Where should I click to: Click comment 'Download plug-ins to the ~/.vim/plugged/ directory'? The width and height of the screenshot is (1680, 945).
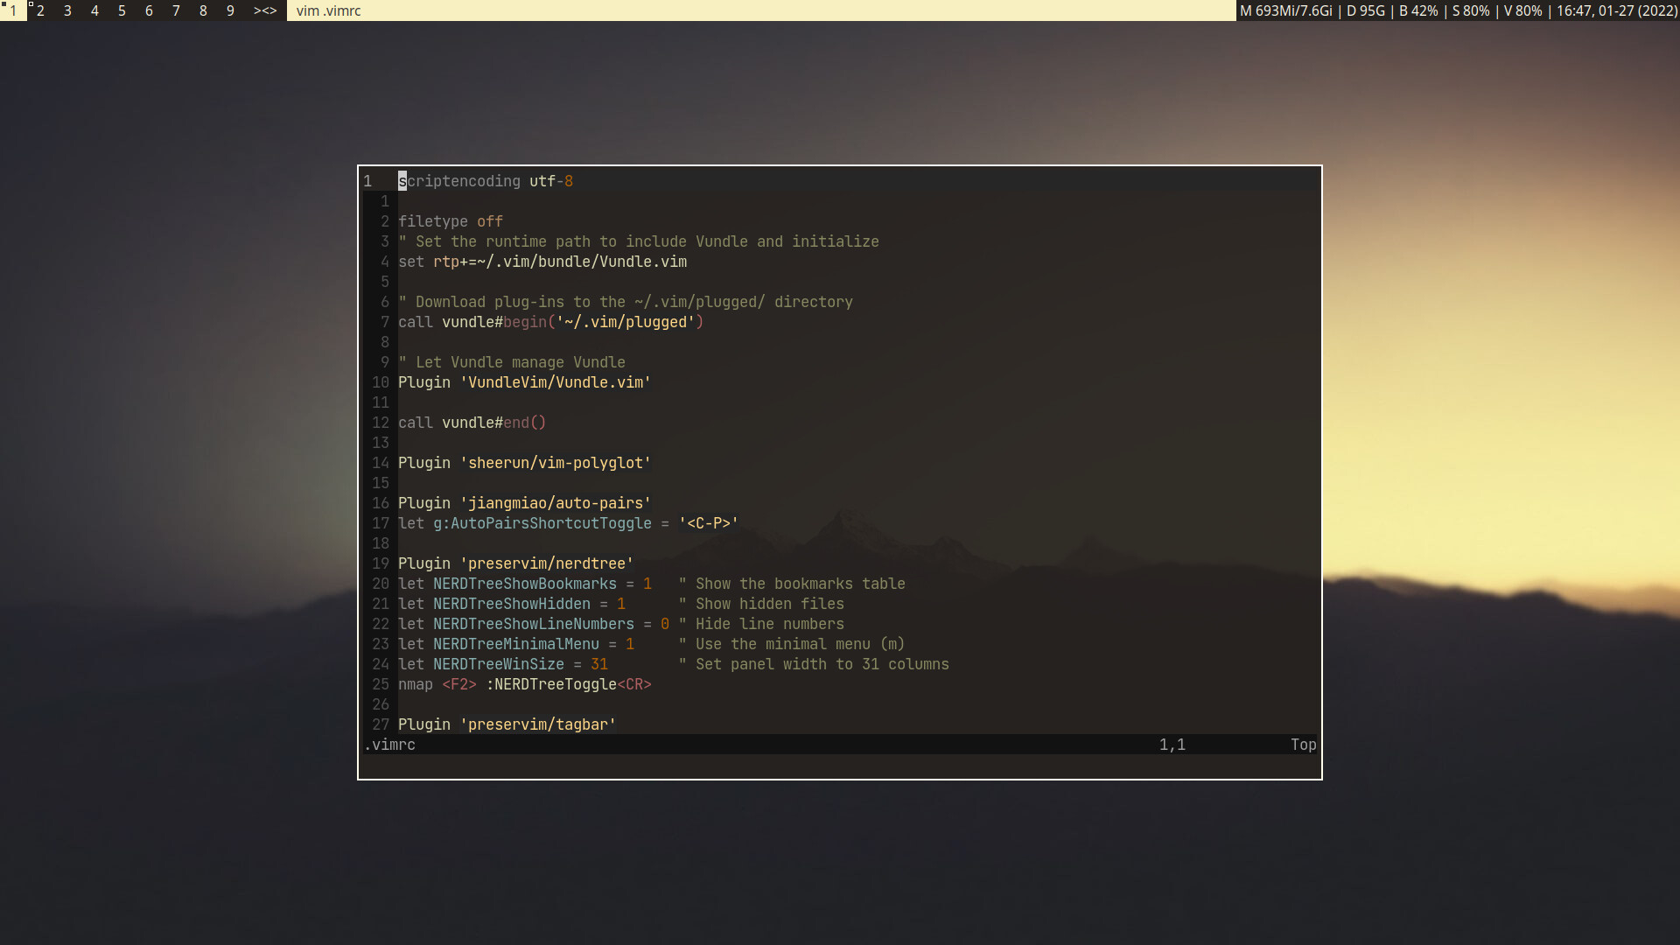[x=634, y=302]
